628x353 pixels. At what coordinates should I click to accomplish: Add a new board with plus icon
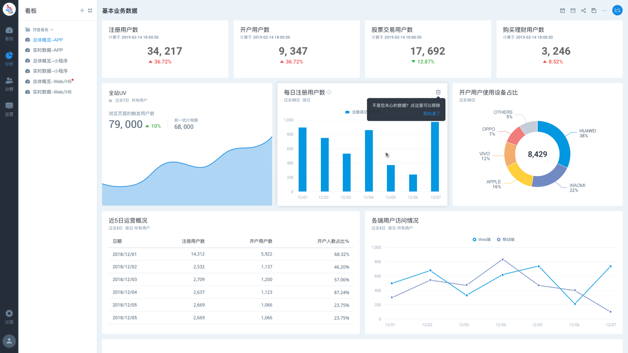click(x=82, y=10)
